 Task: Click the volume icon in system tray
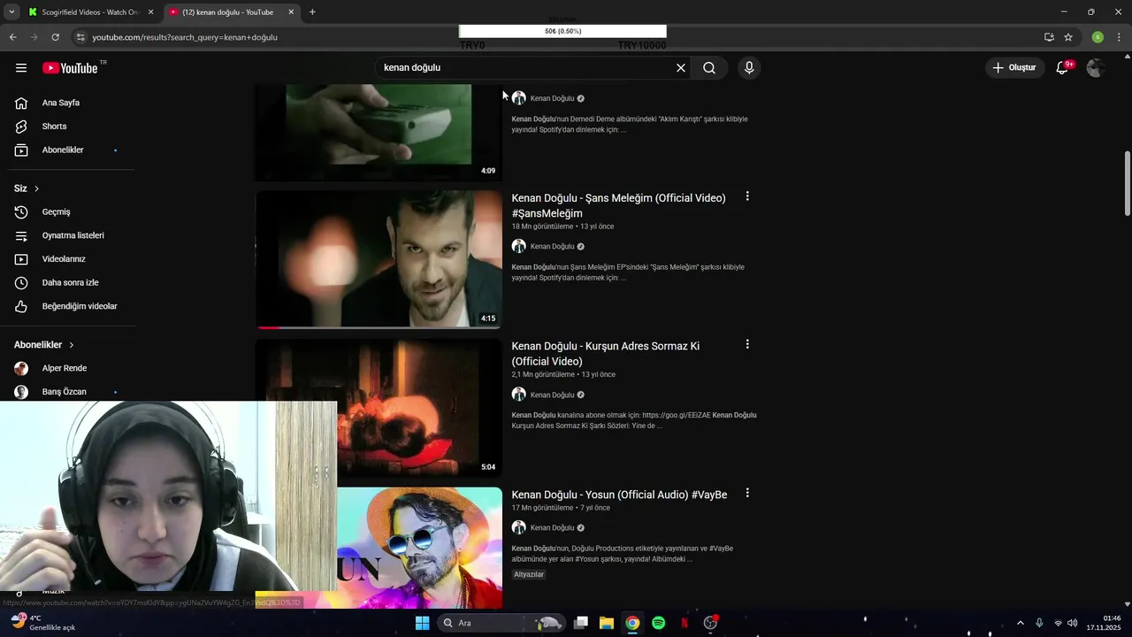tap(1073, 623)
